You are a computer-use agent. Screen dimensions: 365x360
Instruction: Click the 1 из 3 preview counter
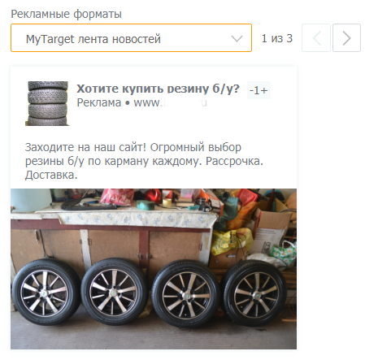[x=276, y=38]
